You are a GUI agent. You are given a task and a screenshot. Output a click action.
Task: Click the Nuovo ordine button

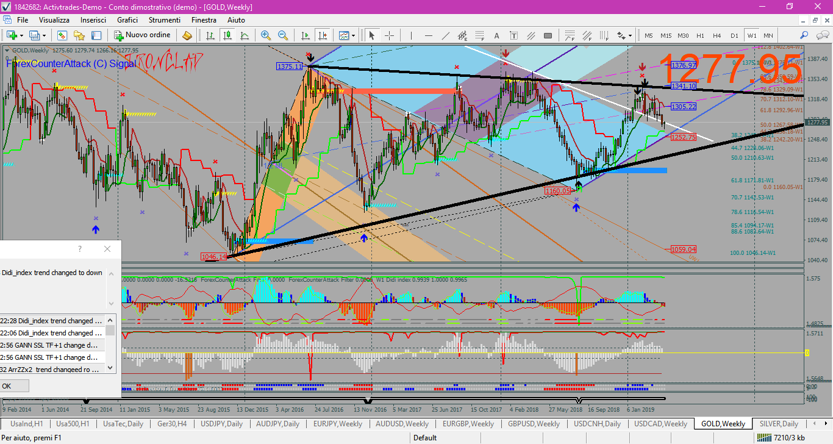(x=143, y=35)
